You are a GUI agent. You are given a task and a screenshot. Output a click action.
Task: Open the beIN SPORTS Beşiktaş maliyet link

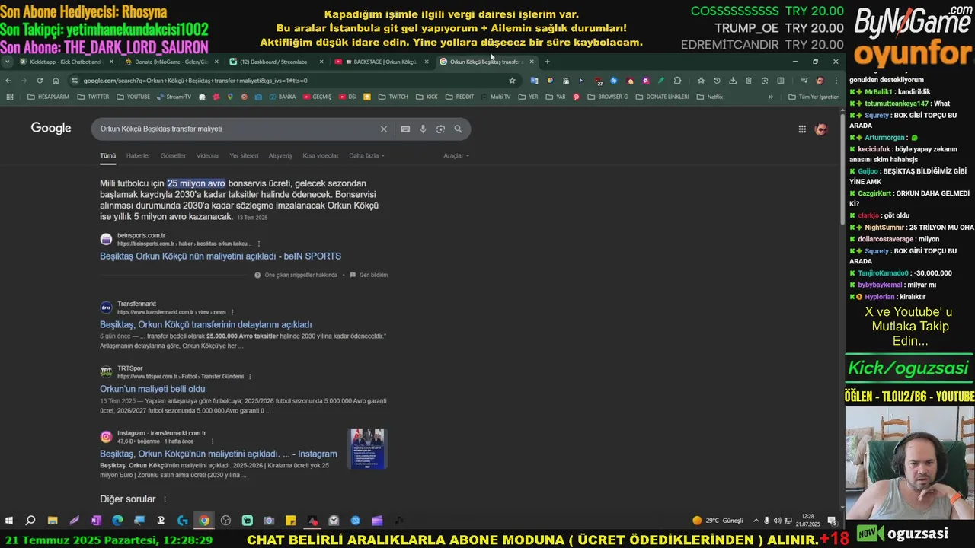click(220, 256)
